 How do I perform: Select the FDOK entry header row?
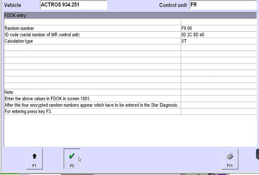click(x=130, y=16)
